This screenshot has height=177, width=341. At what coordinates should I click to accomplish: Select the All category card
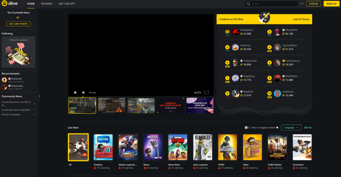click(78, 147)
